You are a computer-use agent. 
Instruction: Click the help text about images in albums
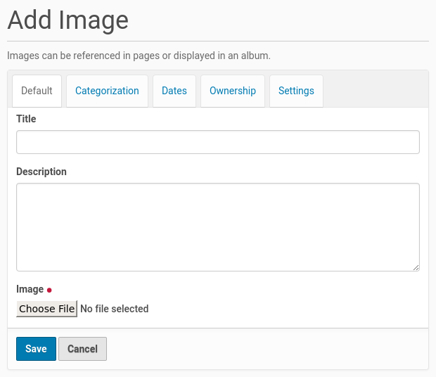pos(139,55)
